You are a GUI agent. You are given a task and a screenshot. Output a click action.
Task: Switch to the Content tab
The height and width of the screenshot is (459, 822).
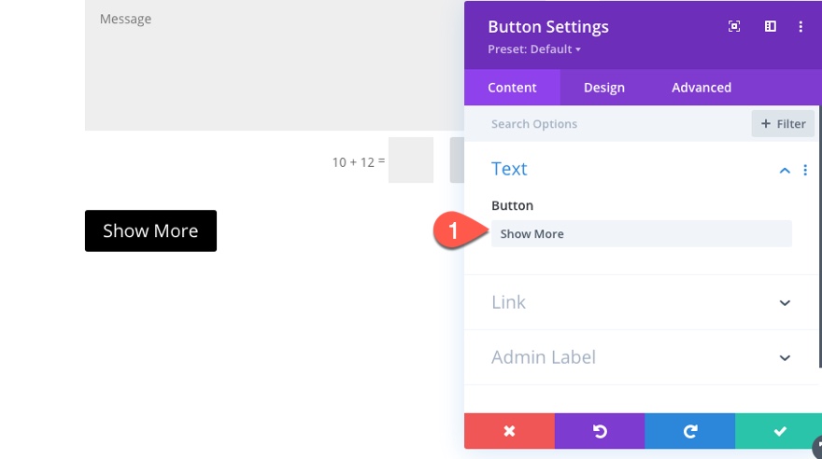(x=512, y=88)
